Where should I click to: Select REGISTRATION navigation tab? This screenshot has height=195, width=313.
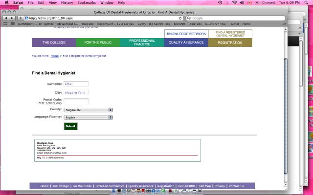click(x=230, y=42)
